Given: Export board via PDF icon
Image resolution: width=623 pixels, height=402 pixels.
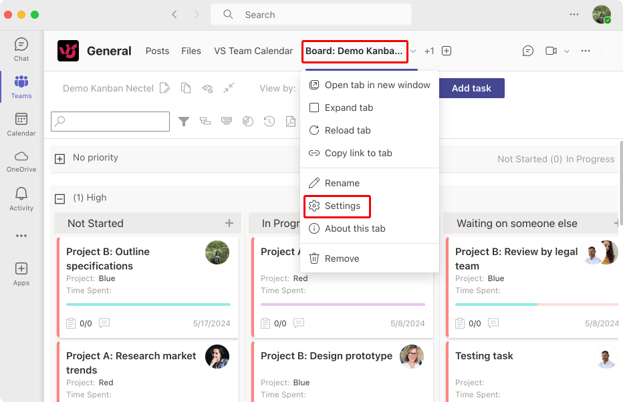Looking at the screenshot, I should tap(291, 122).
